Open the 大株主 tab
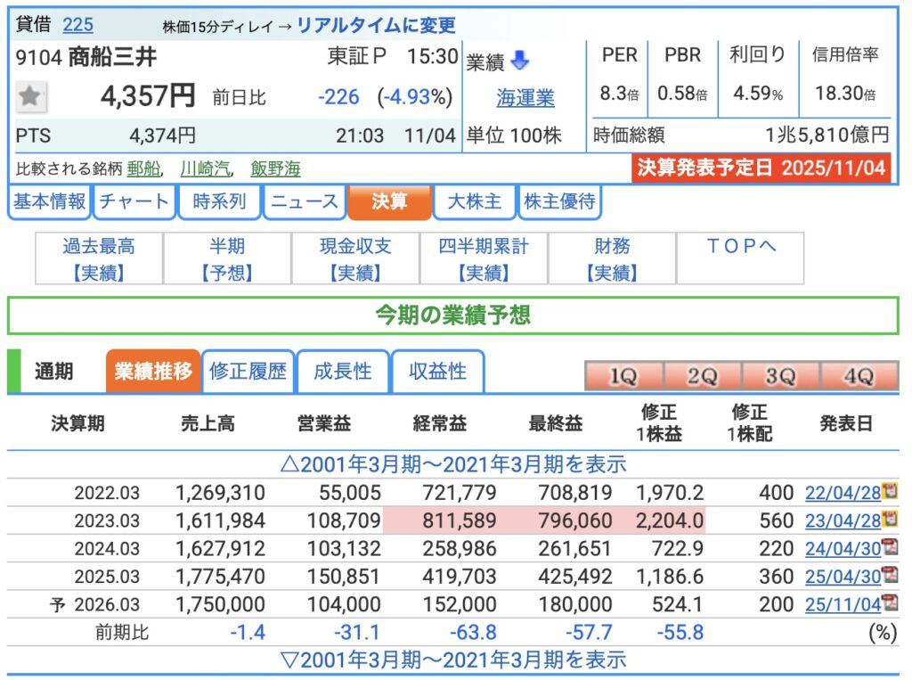Screen dimensions: 912x680 tap(474, 202)
